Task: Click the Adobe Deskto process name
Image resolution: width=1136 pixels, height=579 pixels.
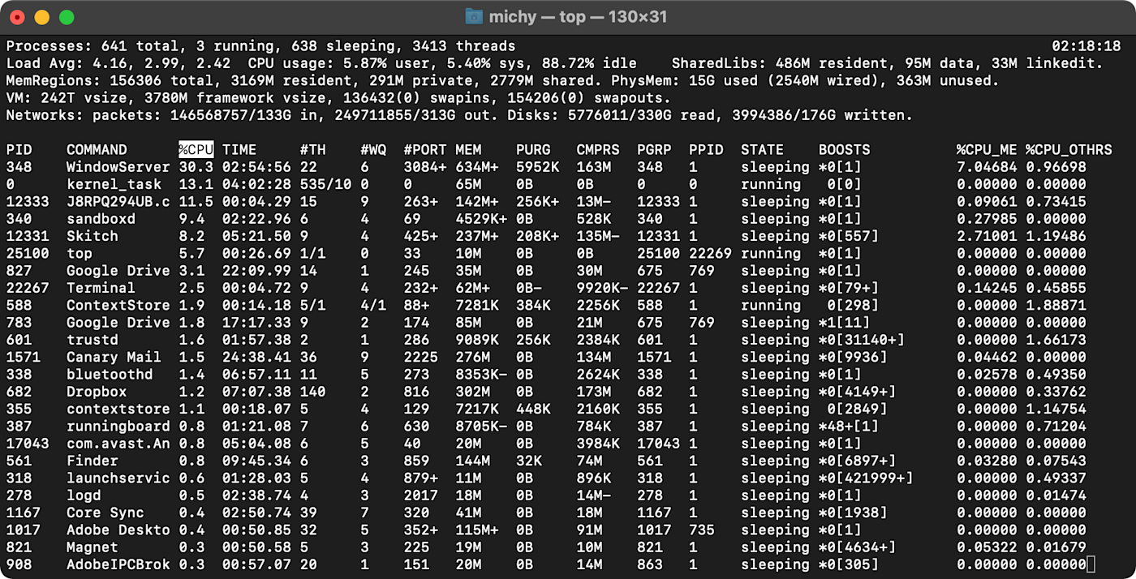Action: tap(118, 530)
